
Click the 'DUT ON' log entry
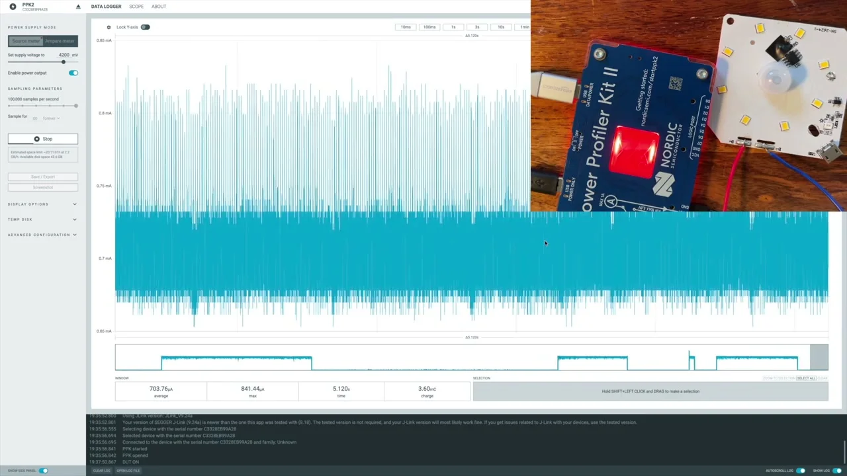click(x=130, y=462)
